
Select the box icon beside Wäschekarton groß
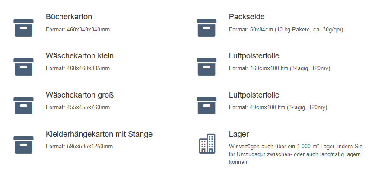click(23, 106)
